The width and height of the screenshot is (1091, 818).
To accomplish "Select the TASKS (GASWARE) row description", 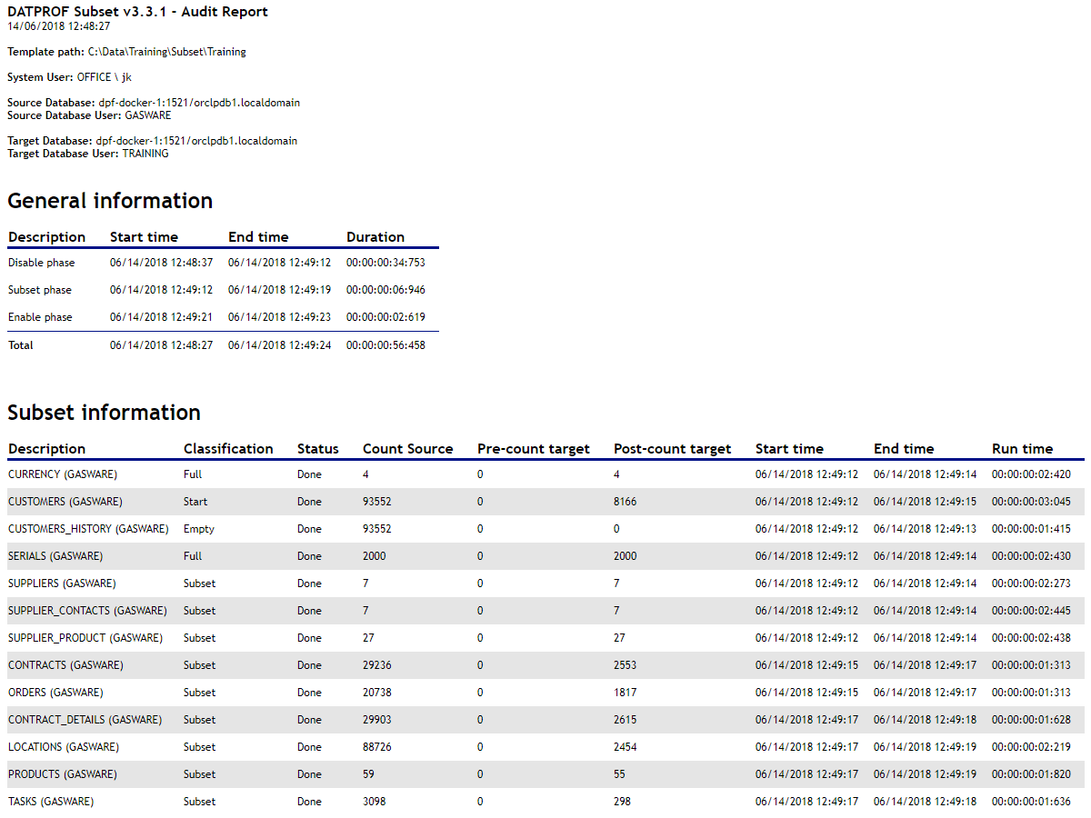I will point(51,802).
